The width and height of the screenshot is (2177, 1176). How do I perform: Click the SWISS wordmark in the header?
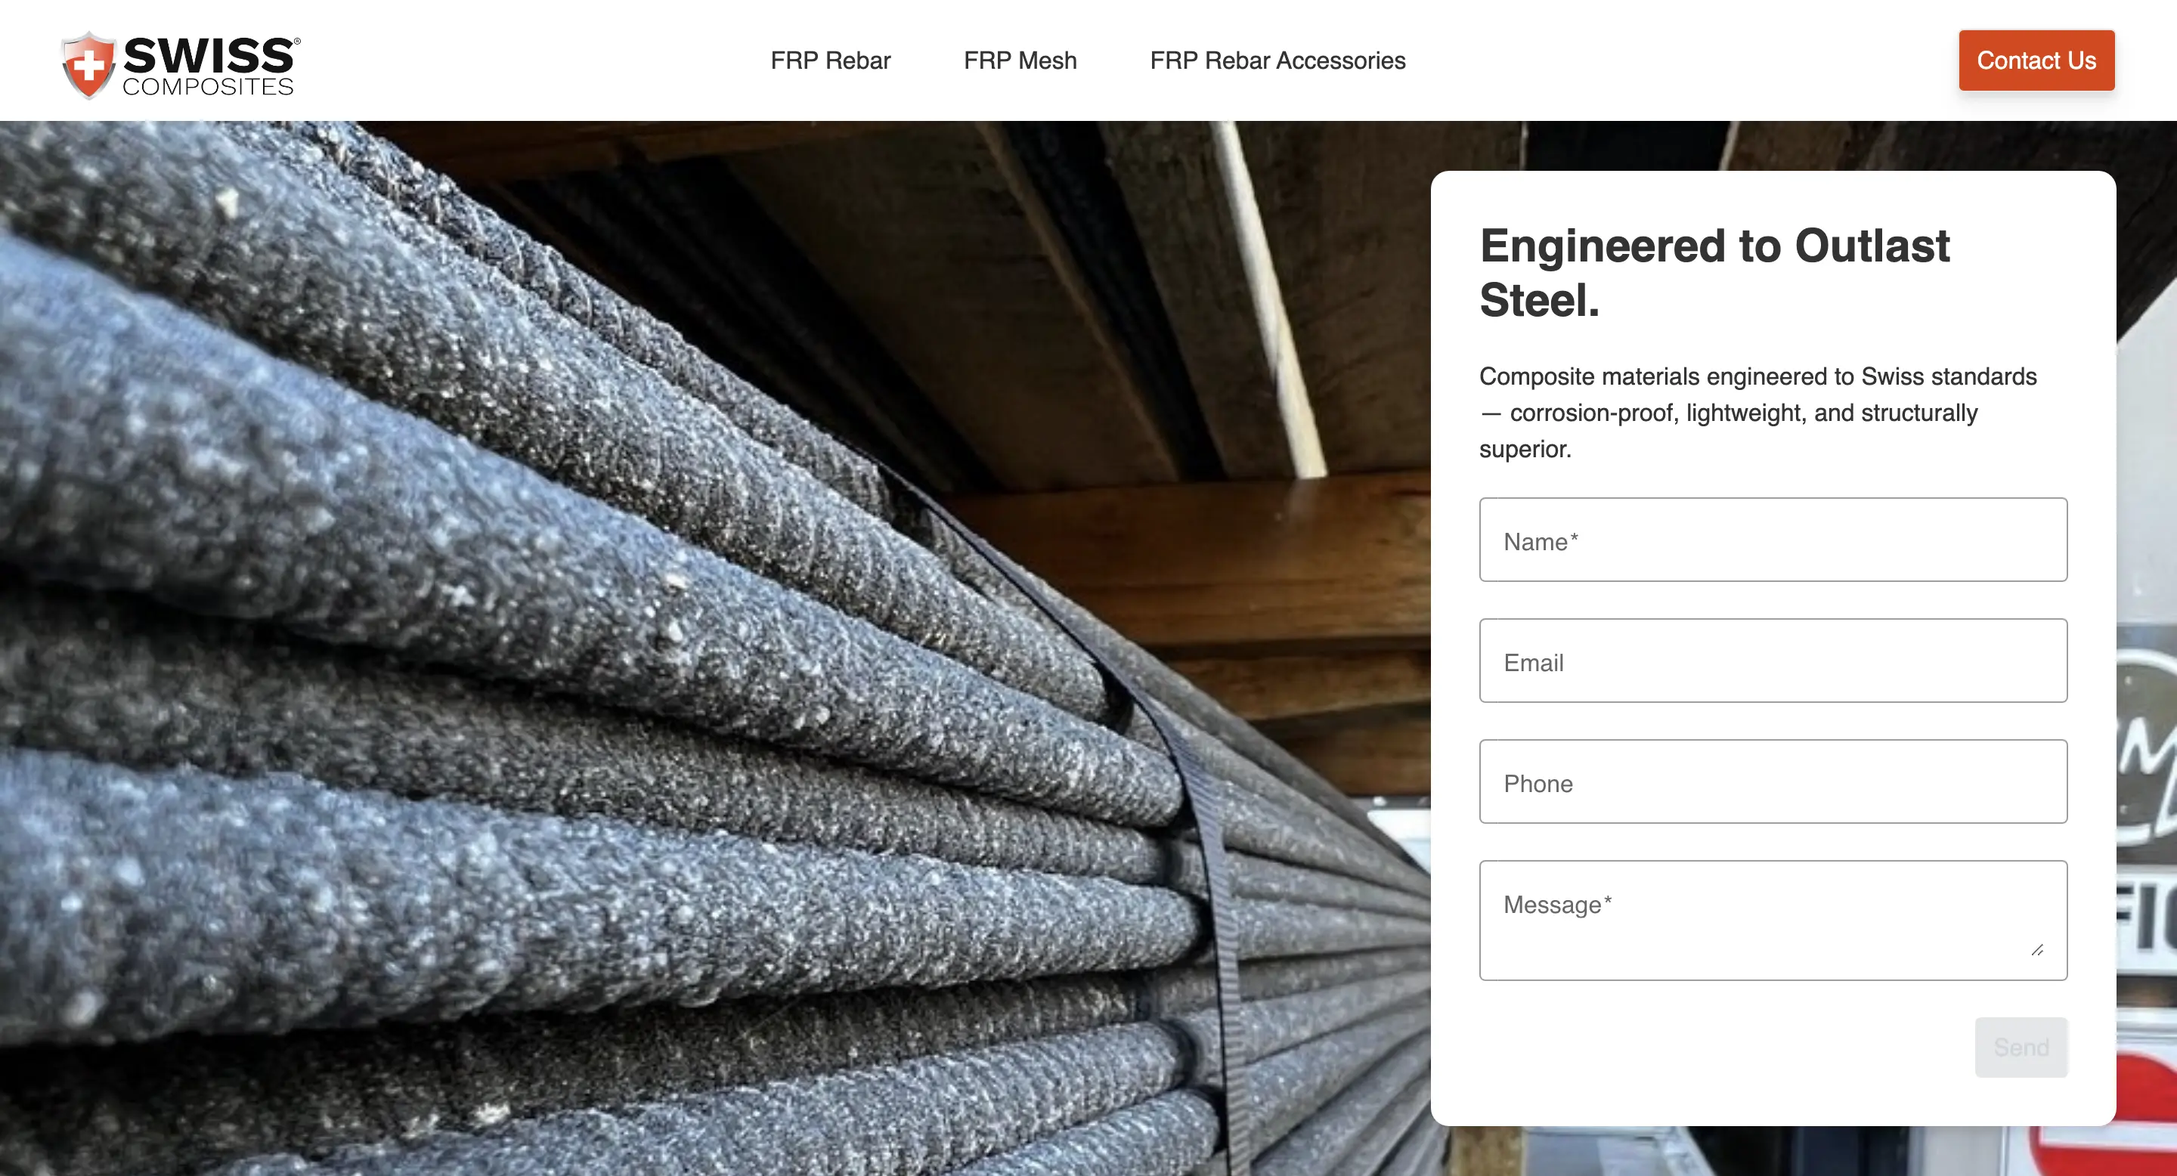click(208, 56)
